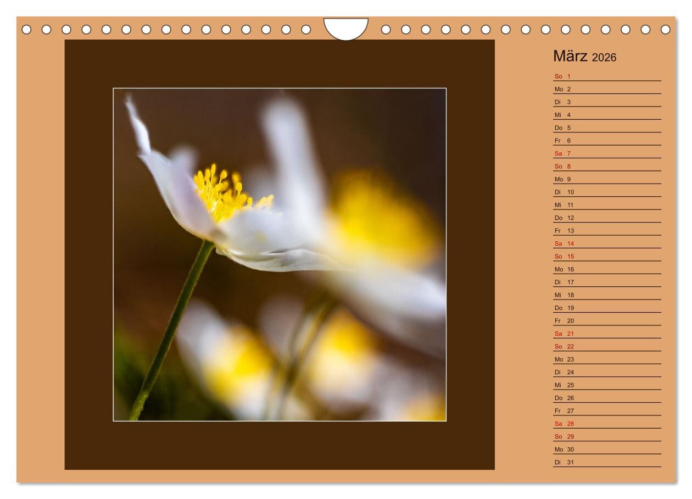The image size is (692, 499).
Task: Click the year 2026 in the heading
Action: (x=604, y=57)
